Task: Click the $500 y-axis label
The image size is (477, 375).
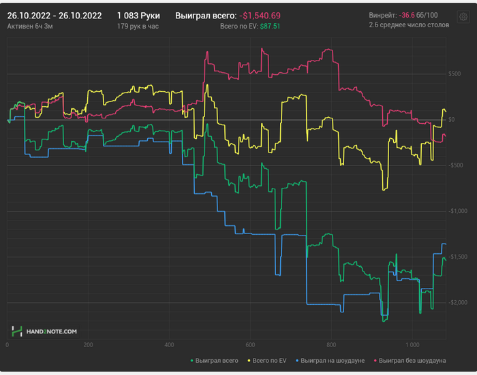Action: click(x=455, y=74)
